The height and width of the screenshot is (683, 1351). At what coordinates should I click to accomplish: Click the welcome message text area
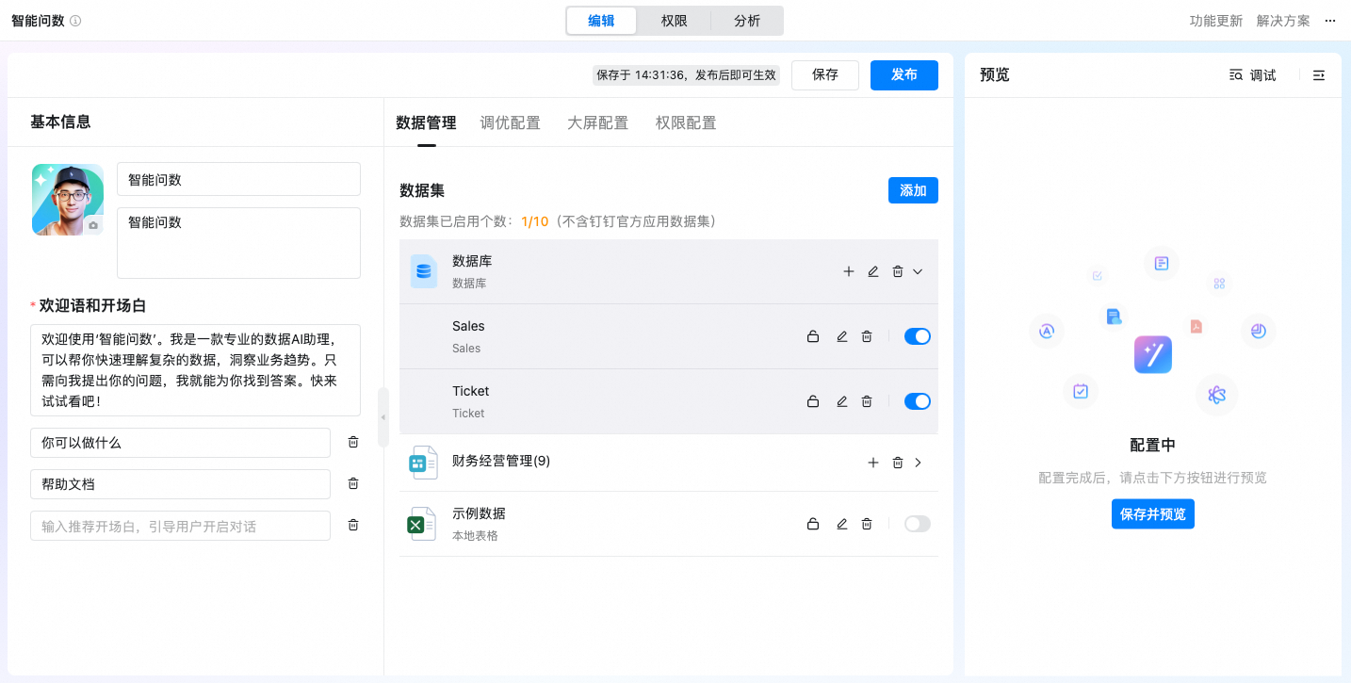(195, 370)
